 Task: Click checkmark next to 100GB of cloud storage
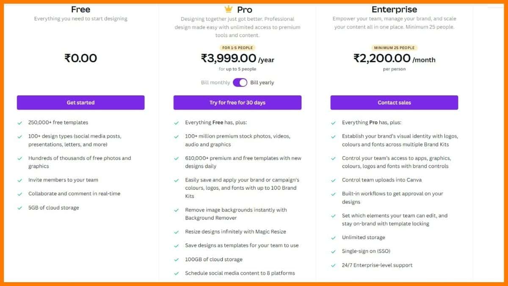coord(177,260)
